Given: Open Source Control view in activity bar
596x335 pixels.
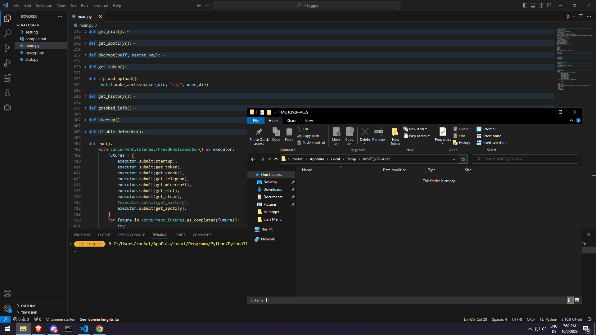Looking at the screenshot, I should click(x=7, y=48).
